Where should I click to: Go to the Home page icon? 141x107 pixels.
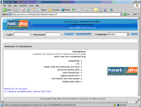[33, 10]
